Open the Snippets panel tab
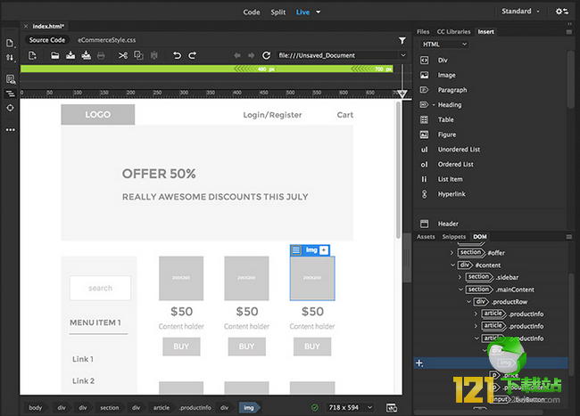This screenshot has width=580, height=416. pyautogui.click(x=454, y=237)
